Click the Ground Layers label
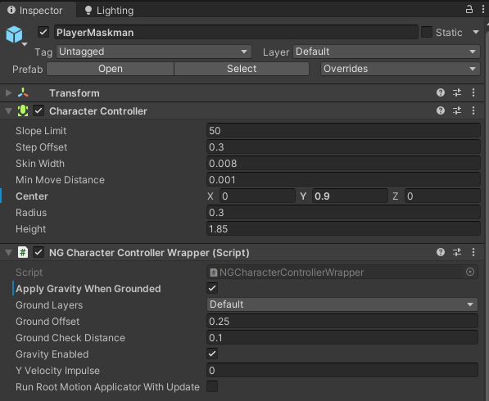489x401 pixels. (49, 304)
